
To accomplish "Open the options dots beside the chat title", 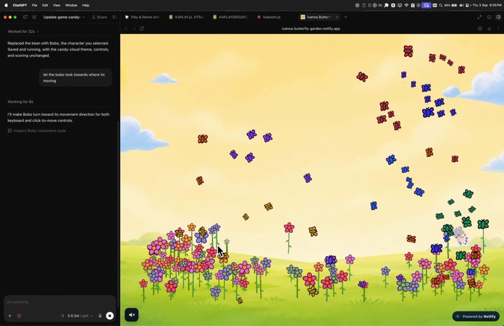I will (84, 17).
